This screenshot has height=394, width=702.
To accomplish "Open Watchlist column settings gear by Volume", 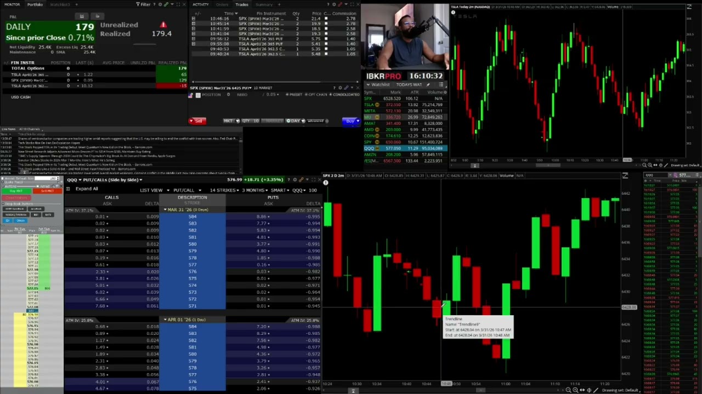I will 445,92.
